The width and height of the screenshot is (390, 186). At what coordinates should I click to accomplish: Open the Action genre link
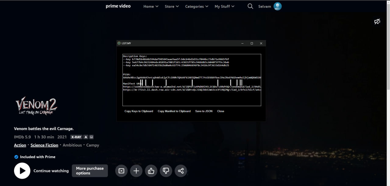(x=20, y=145)
